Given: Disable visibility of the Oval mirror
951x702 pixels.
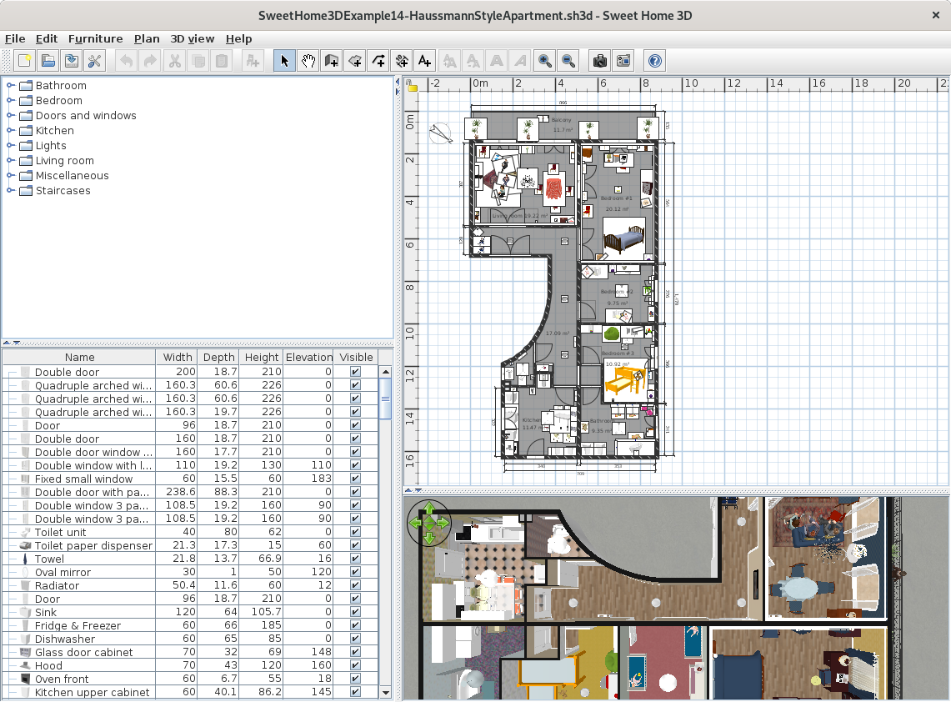Looking at the screenshot, I should tap(356, 572).
